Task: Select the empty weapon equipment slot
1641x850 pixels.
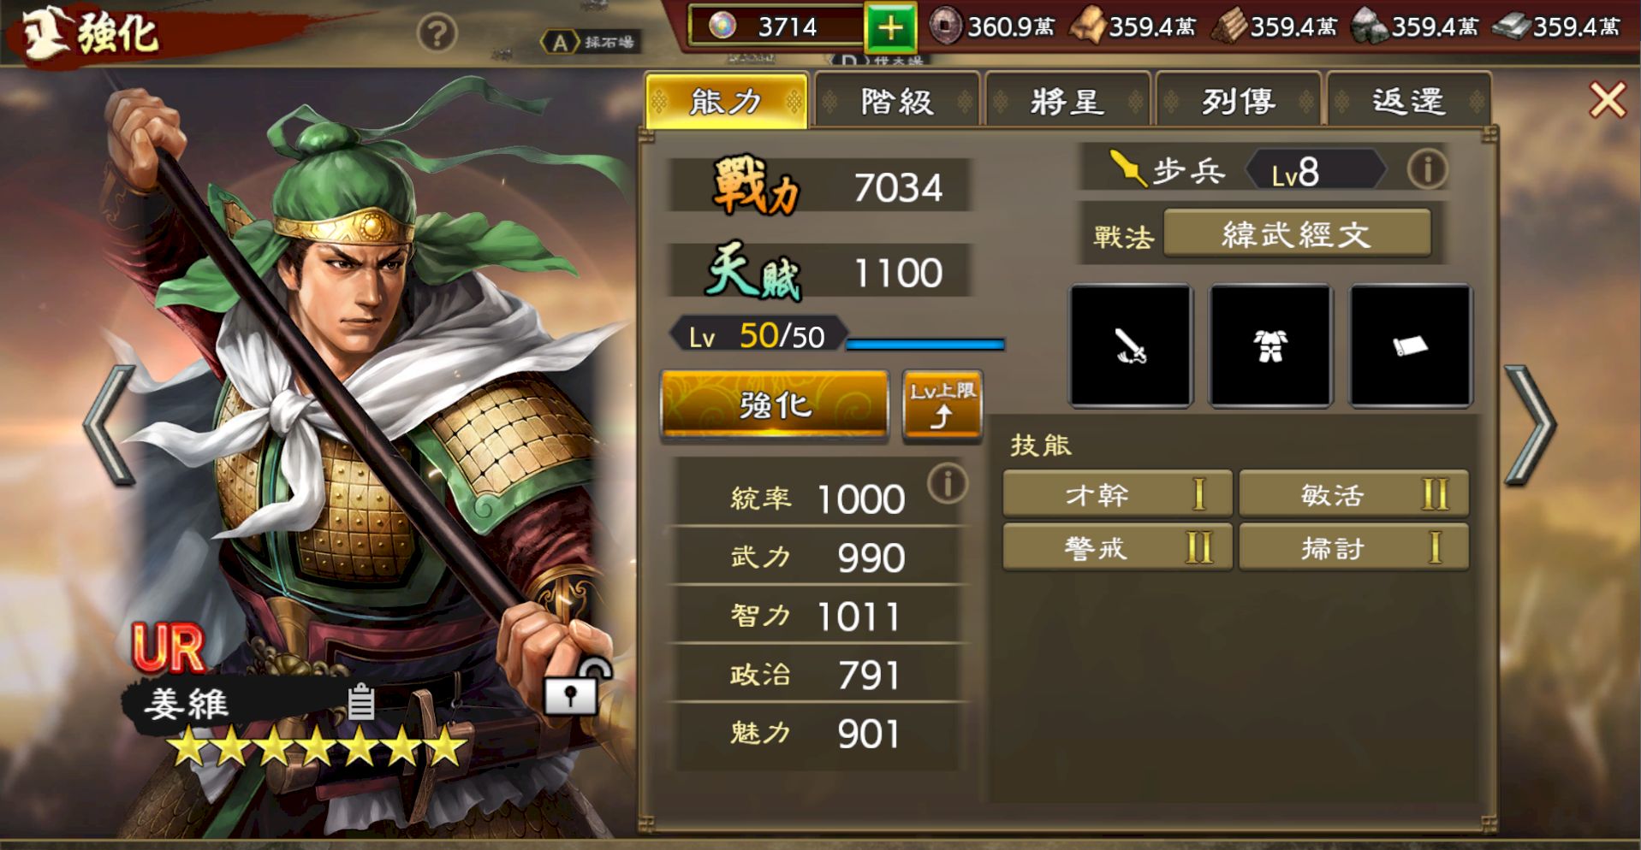Action: (x=1130, y=345)
